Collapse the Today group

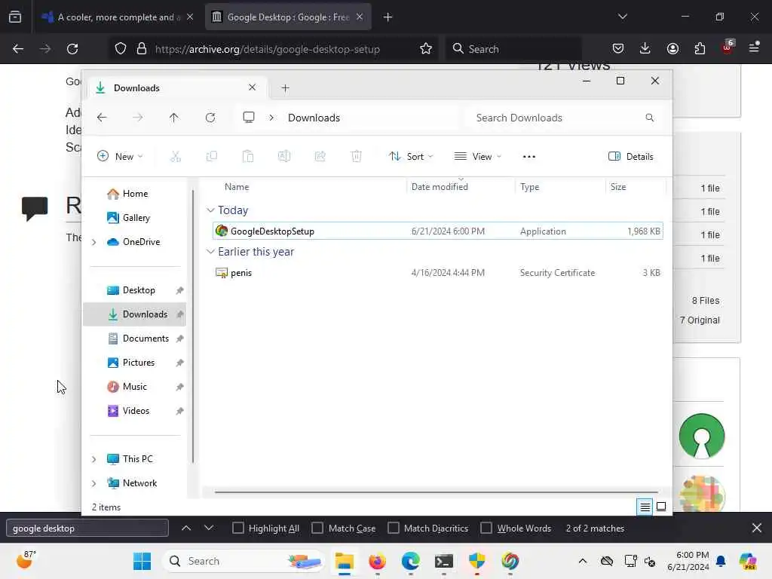211,210
